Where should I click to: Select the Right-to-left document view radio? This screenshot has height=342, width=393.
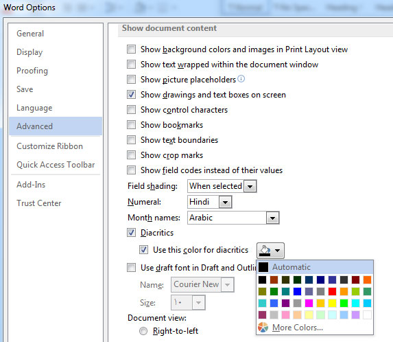143,331
